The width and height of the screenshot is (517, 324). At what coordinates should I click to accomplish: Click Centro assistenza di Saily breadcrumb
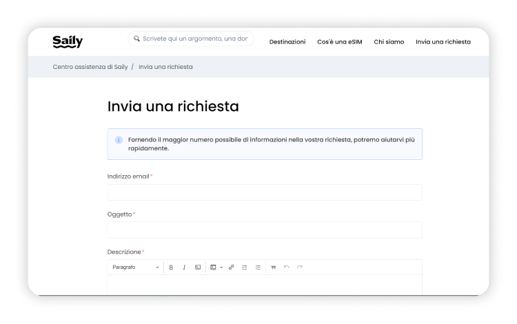pyautogui.click(x=90, y=67)
